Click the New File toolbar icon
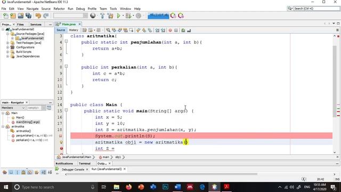Image resolution: width=341 pixels, height=192 pixels. point(6,15)
